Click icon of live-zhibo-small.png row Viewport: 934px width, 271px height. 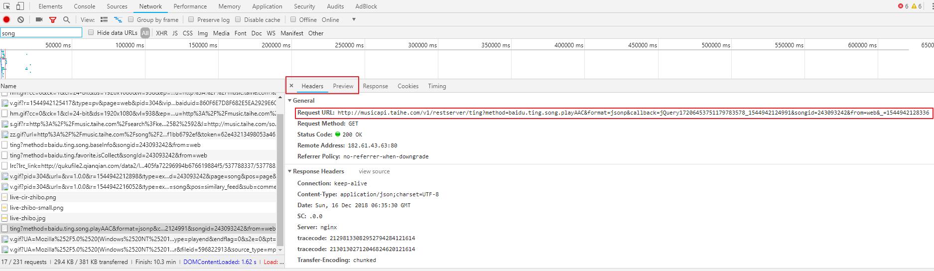4,208
